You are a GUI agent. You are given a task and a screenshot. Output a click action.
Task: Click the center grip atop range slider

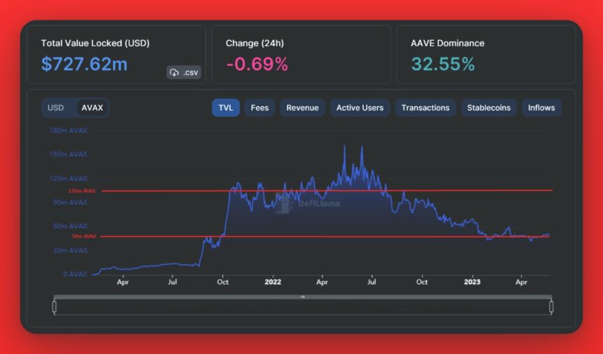303,297
